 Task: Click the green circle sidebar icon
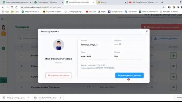tap(3, 48)
